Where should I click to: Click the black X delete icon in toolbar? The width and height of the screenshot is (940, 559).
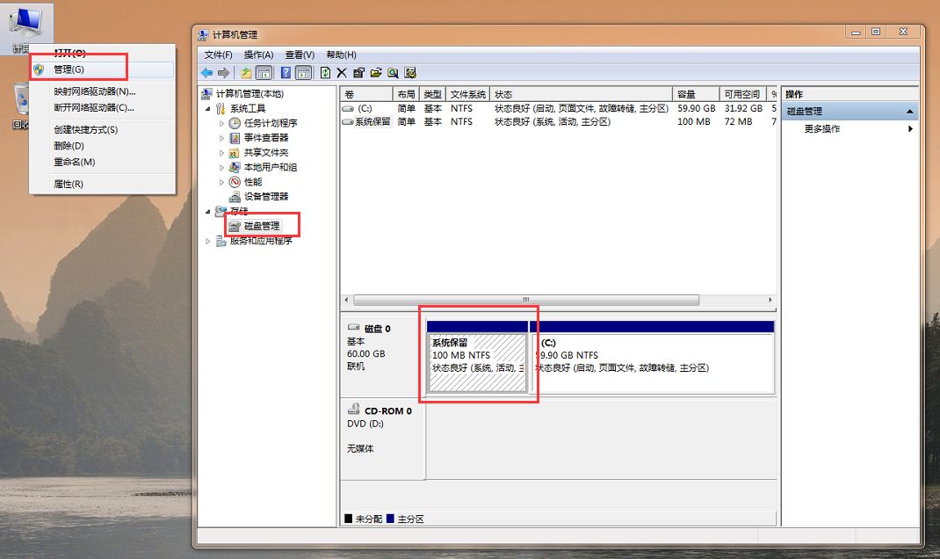342,73
